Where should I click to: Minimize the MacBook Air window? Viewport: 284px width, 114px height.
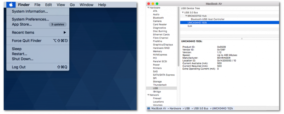point(153,4)
